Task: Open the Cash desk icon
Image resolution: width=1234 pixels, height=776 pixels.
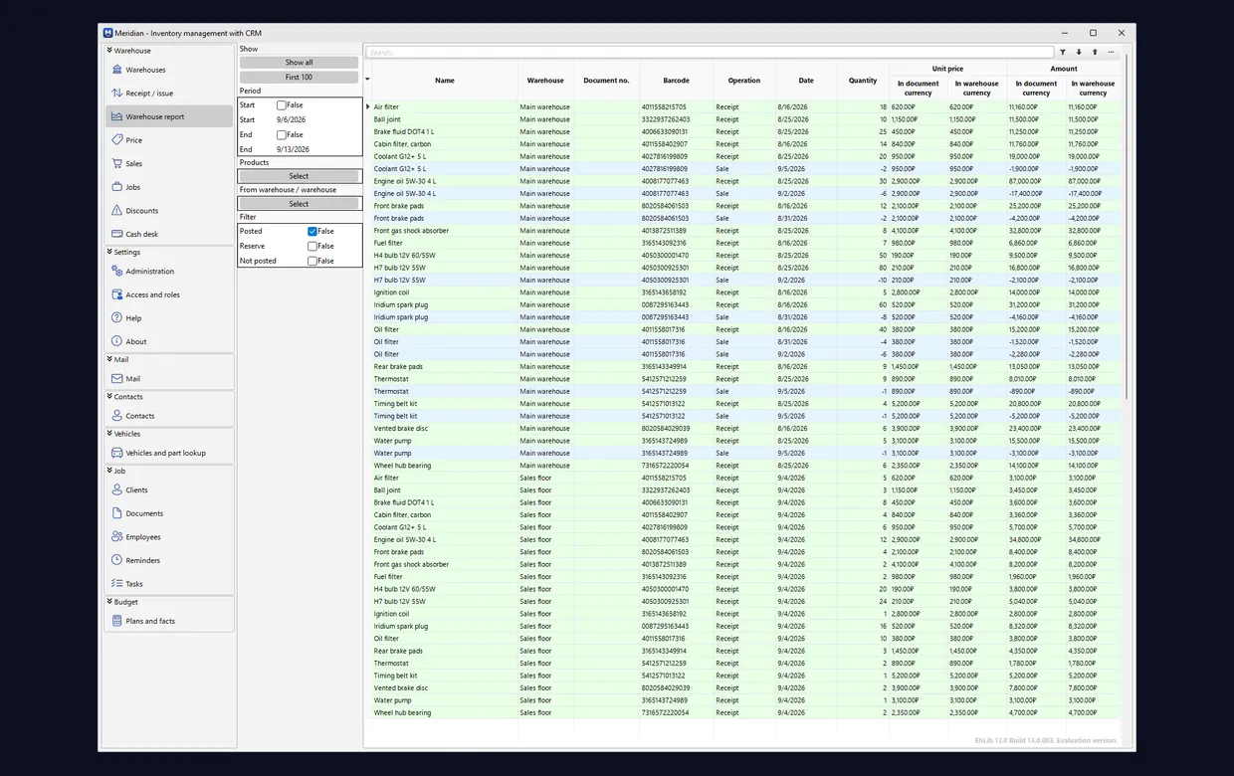Action: click(x=116, y=234)
